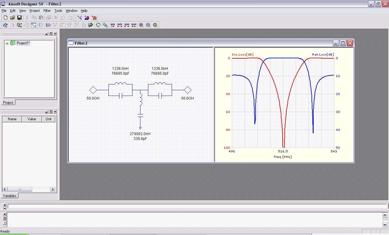
Task: Click the Print toolbar icon
Action: [49, 18]
